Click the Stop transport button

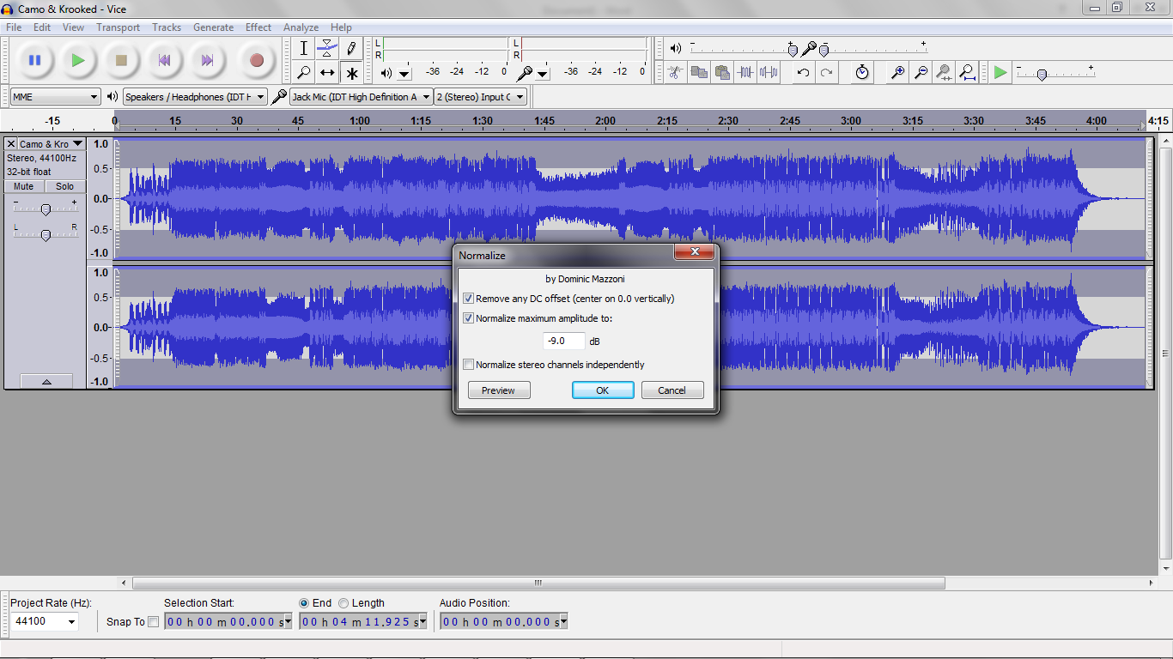(x=121, y=60)
